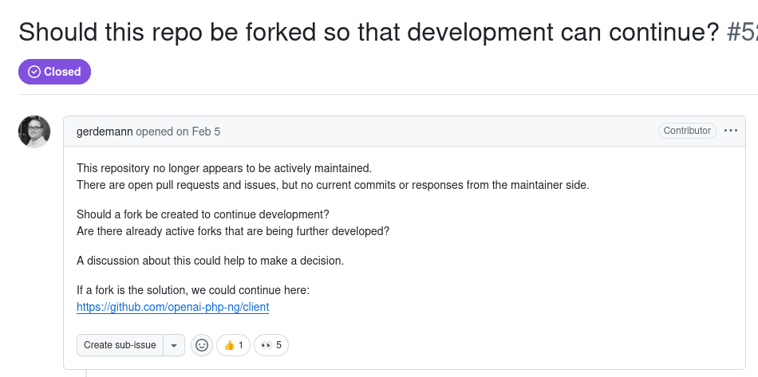The image size is (758, 377).
Task: Click the check-circle icon in Closed badge
Action: (x=34, y=72)
